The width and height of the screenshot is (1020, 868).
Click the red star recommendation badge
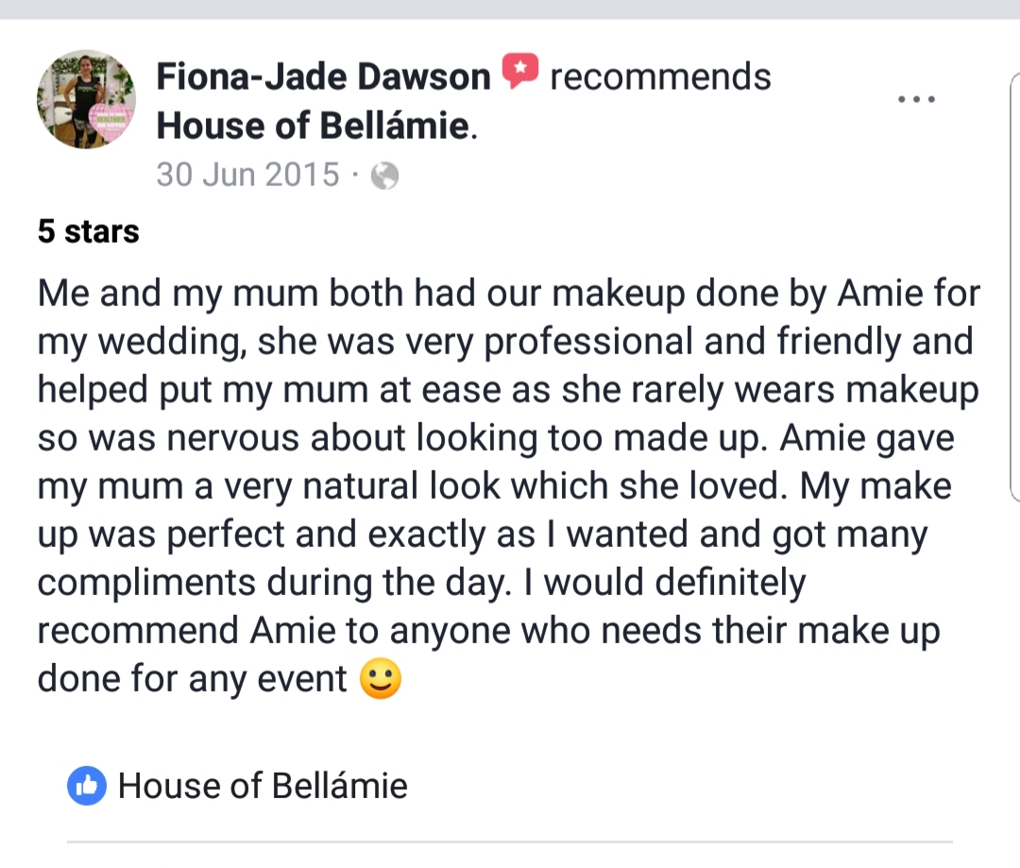pos(520,70)
